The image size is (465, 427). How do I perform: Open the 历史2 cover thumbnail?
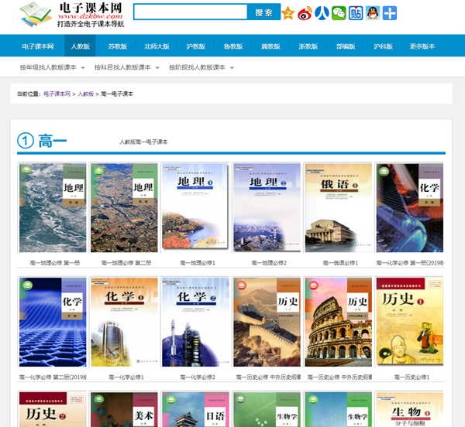pyautogui.click(x=53, y=409)
